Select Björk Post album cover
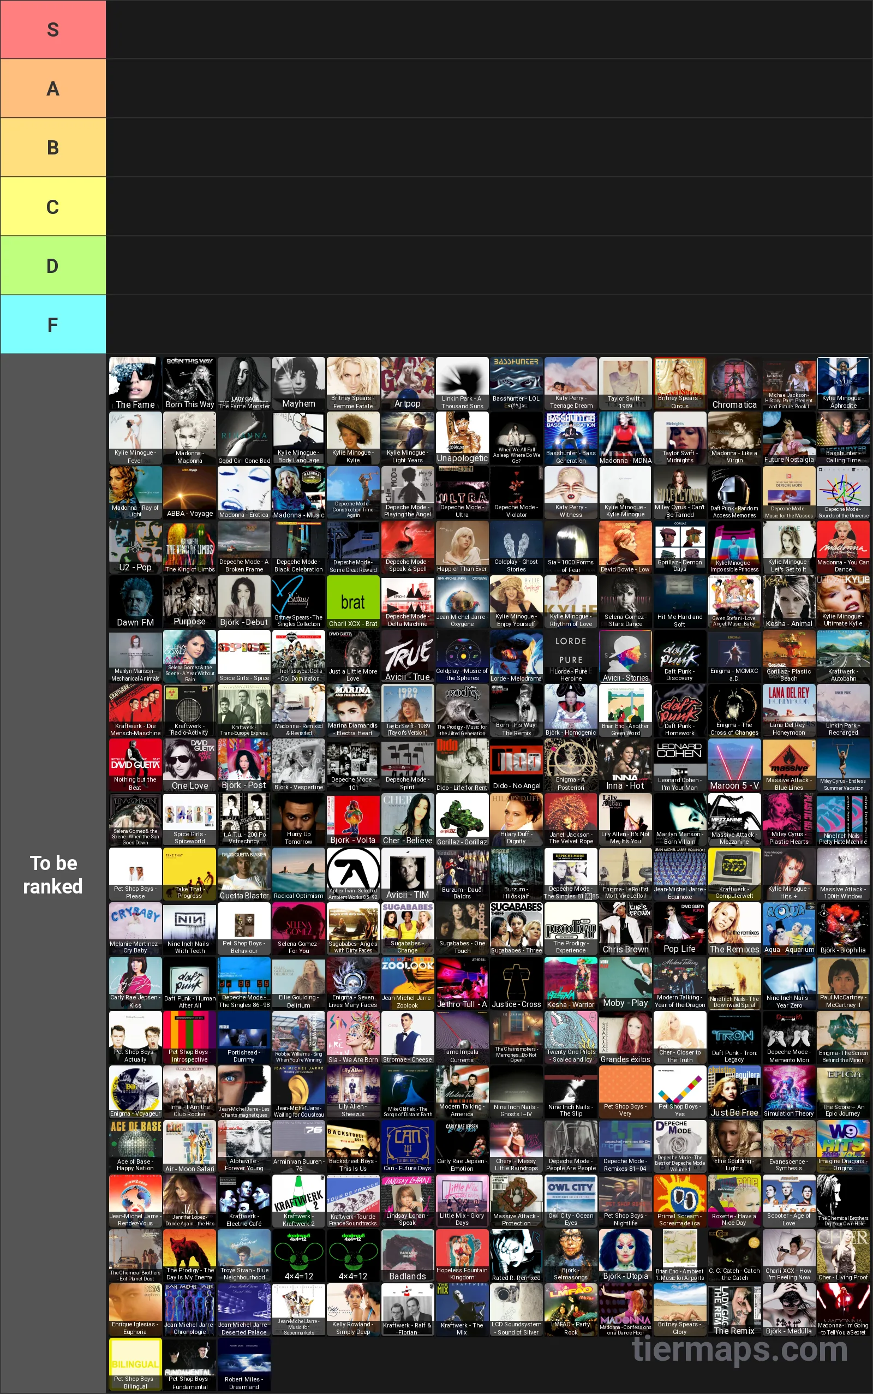The height and width of the screenshot is (1394, 873). pyautogui.click(x=244, y=765)
